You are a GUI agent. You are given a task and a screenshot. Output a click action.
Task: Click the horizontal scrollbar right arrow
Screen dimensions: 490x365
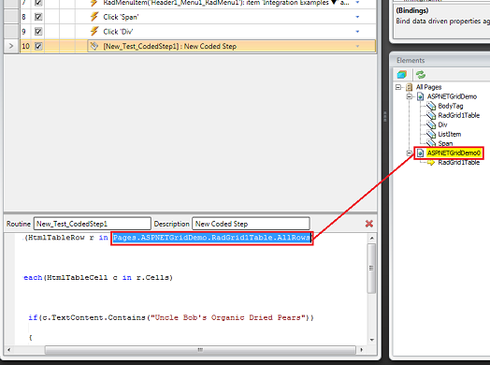[362, 350]
